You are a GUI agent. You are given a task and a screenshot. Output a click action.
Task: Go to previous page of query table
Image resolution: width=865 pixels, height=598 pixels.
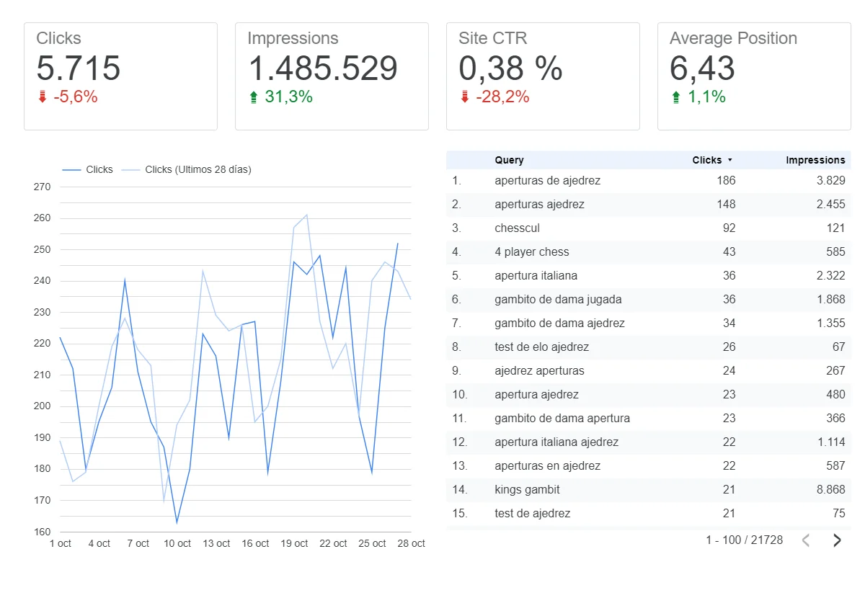(x=806, y=540)
